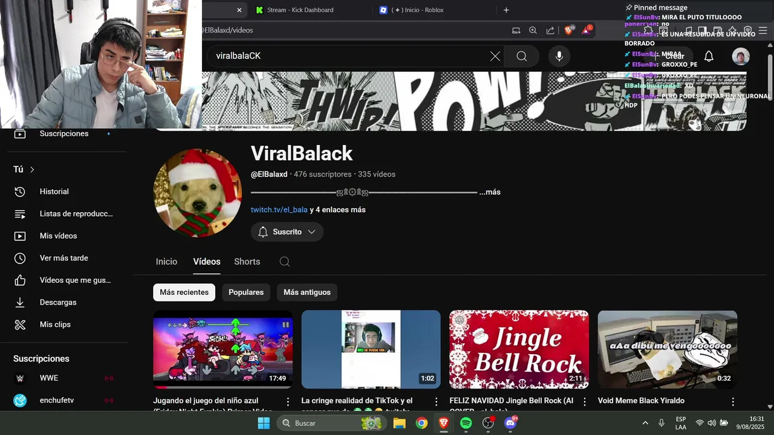Click the ViralBalack channel avatar
This screenshot has width=774, height=435.
pos(198,193)
